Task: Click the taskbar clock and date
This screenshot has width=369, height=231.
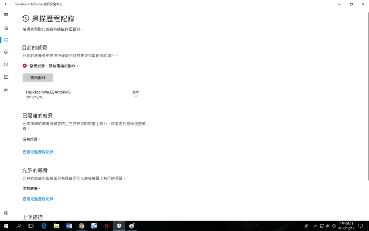Action: 346,226
